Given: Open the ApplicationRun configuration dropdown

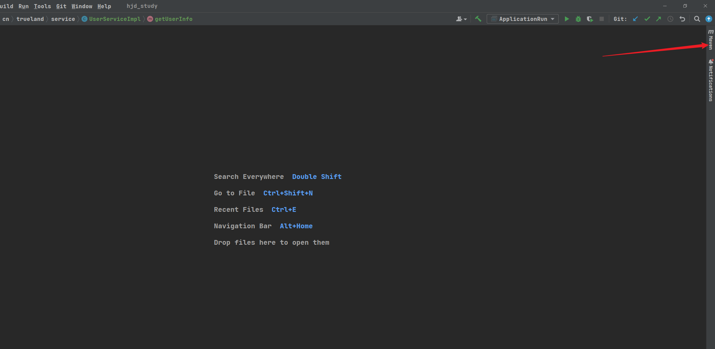Looking at the screenshot, I should tap(523, 19).
